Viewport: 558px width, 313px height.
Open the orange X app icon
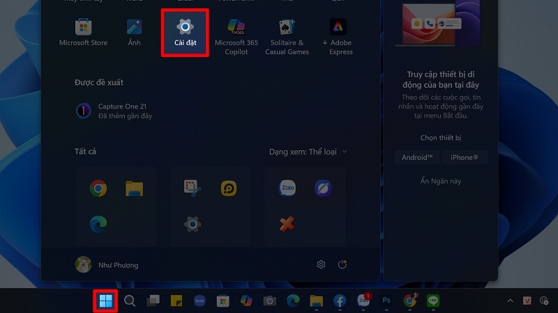click(x=287, y=224)
